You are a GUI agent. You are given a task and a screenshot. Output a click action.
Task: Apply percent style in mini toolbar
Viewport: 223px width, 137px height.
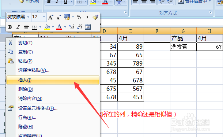[x=79, y=17]
